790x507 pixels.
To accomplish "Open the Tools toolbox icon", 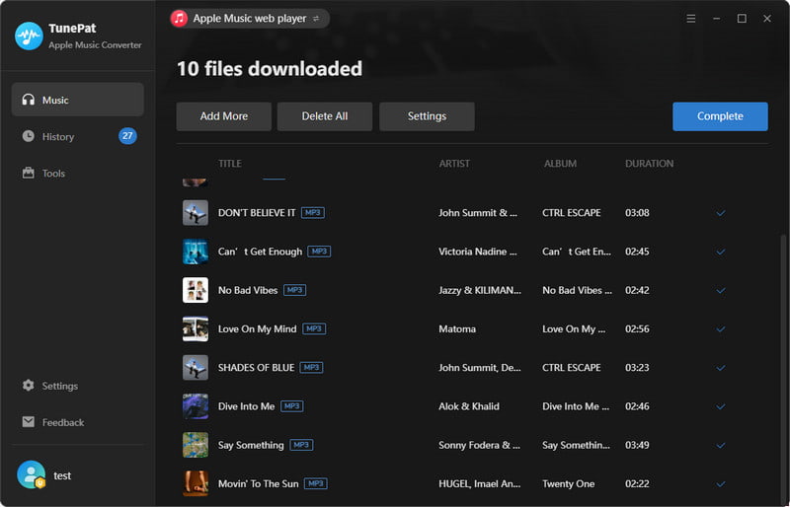I will point(29,173).
